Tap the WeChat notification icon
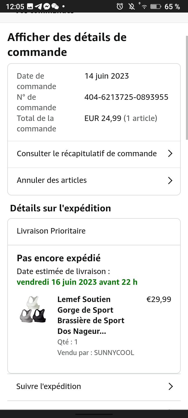Image resolution: width=188 pixels, height=418 pixels. (55, 6)
